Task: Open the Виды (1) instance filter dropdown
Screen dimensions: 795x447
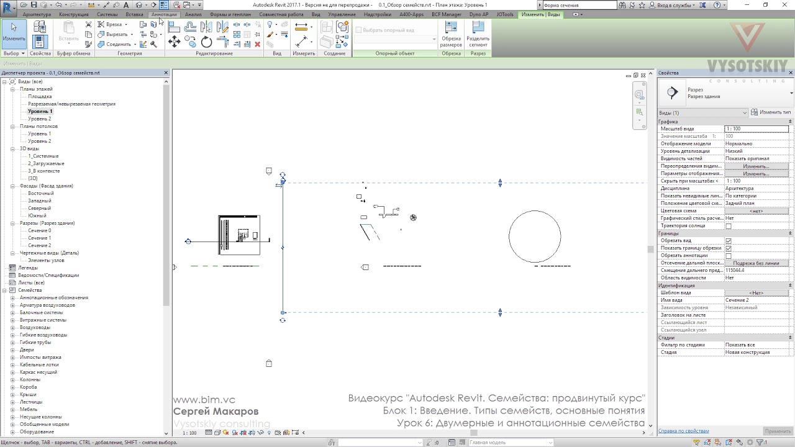Action: [703, 112]
